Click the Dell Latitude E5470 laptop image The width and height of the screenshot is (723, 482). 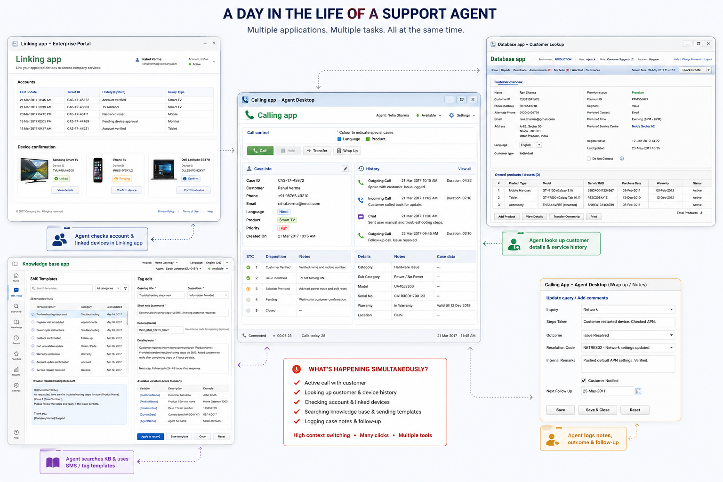click(164, 170)
